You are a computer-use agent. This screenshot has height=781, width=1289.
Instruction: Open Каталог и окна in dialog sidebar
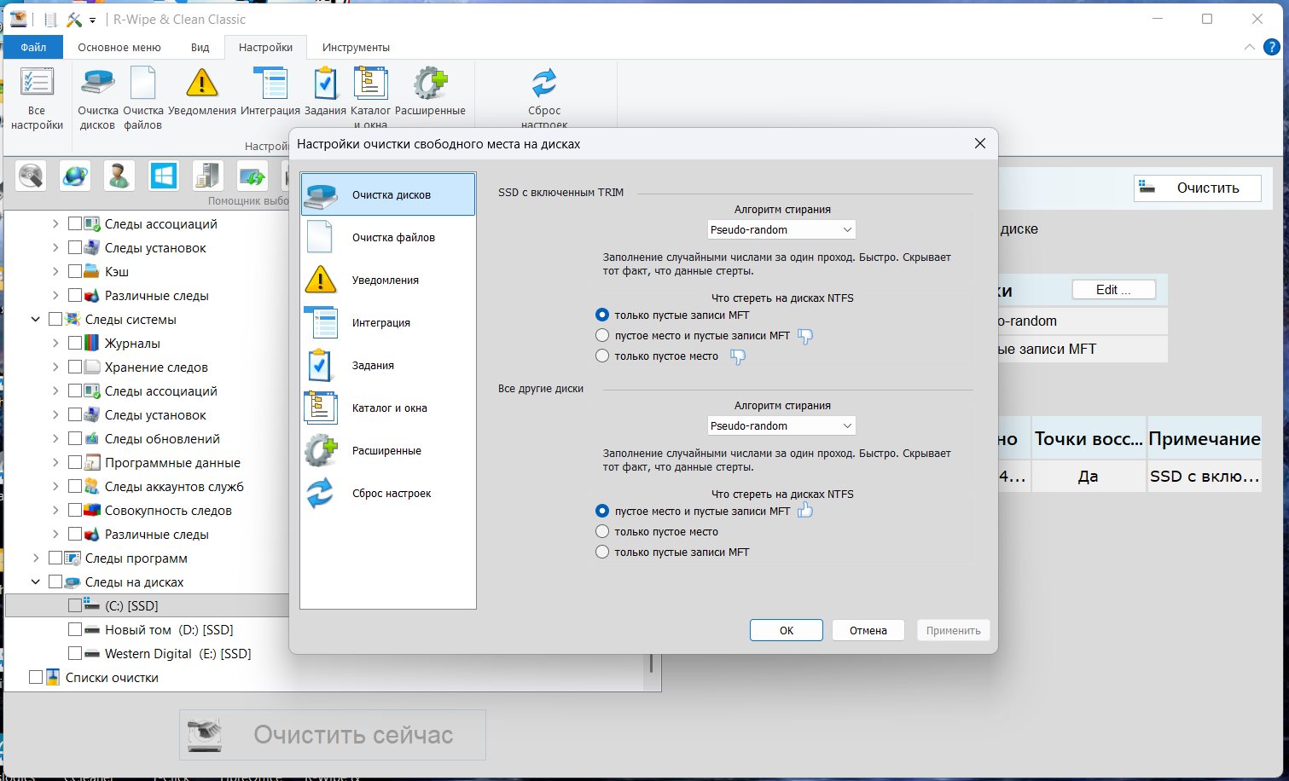(x=388, y=408)
